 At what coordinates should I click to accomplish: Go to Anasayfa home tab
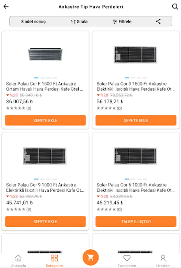pos(18,260)
